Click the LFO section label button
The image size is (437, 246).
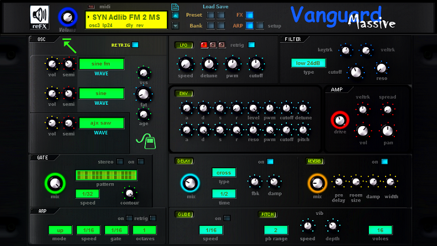point(184,45)
